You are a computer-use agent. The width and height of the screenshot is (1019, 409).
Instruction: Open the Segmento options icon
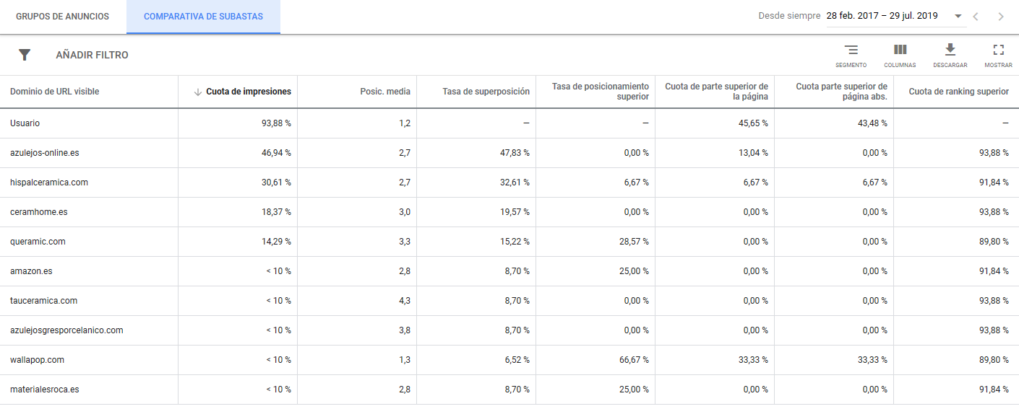pos(851,50)
